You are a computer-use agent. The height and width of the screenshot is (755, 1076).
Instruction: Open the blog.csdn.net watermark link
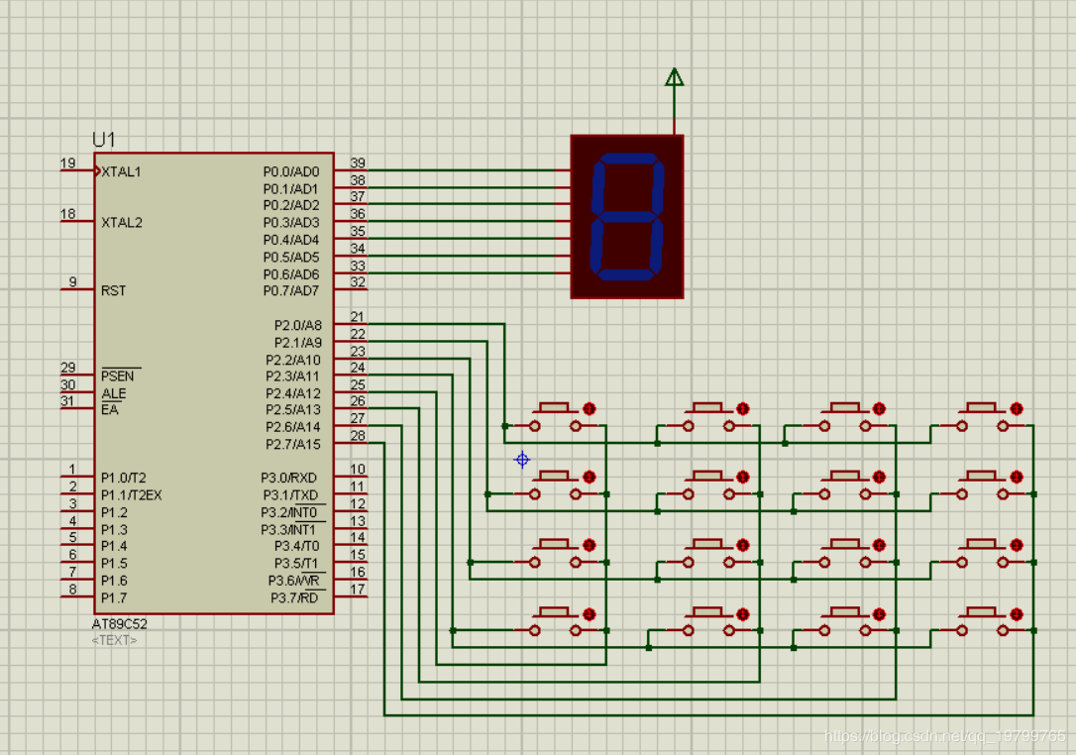945,736
